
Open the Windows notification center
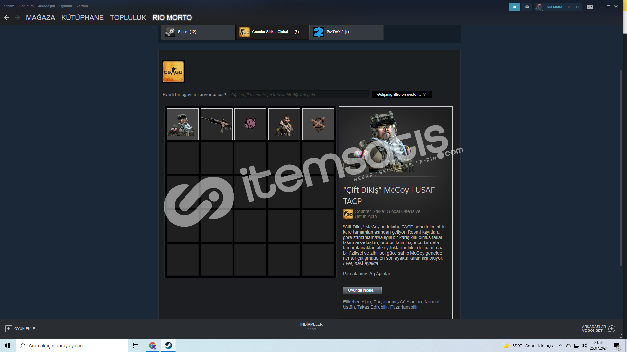tap(617, 346)
